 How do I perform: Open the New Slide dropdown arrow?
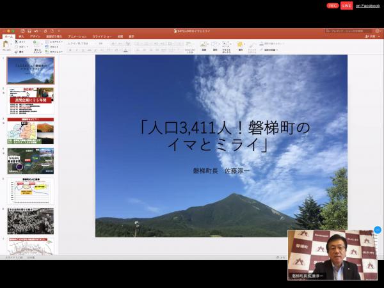(41, 44)
